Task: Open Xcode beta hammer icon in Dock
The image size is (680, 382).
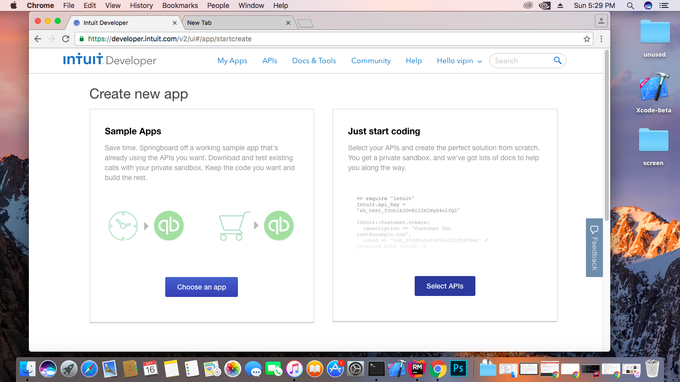Action: [x=397, y=369]
